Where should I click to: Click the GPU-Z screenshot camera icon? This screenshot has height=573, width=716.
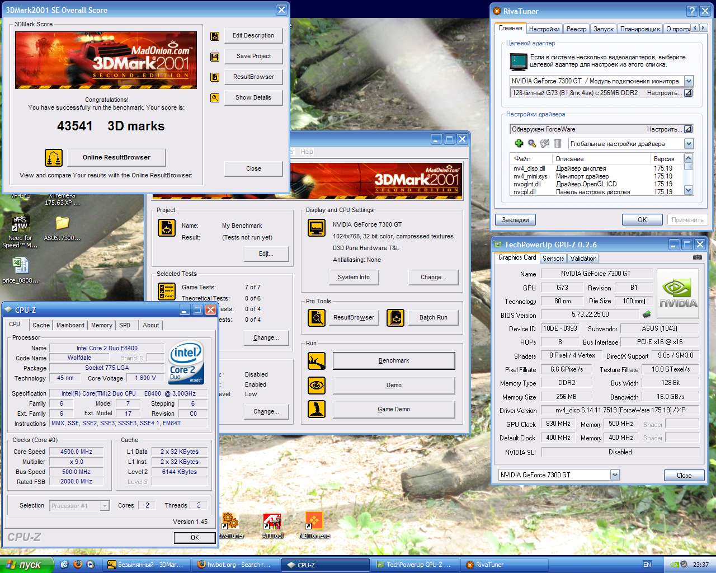(698, 257)
